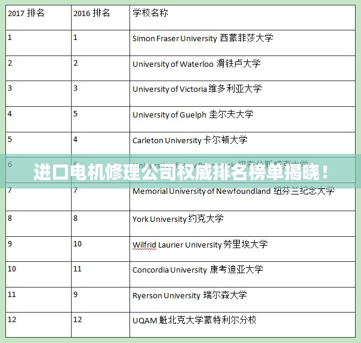The height and width of the screenshot is (343, 361).
Task: Select "University of Guelph 圭尔夫大学" cell
Action: tap(243, 119)
